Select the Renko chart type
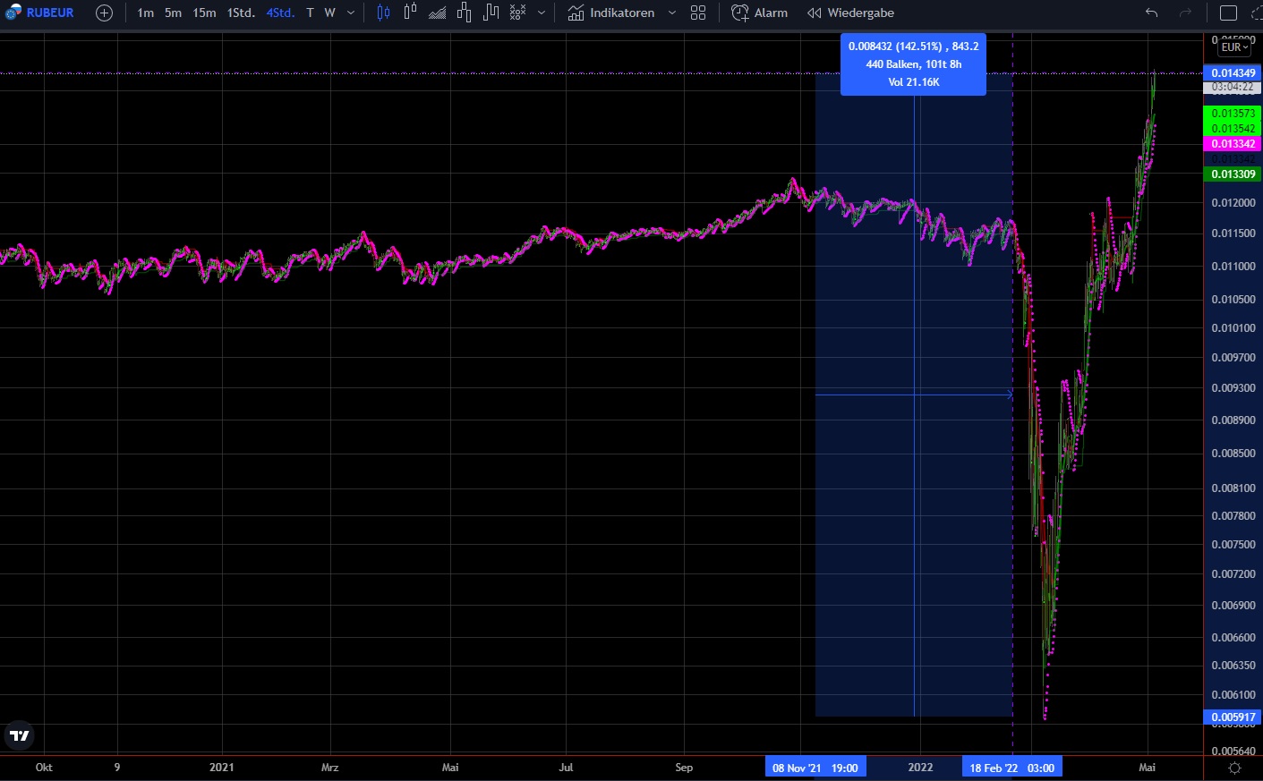1263x781 pixels. tap(464, 13)
